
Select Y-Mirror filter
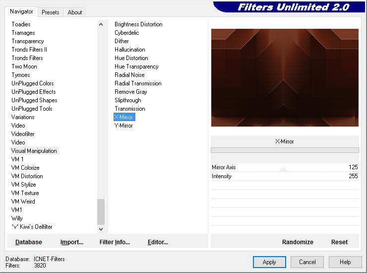click(123, 126)
